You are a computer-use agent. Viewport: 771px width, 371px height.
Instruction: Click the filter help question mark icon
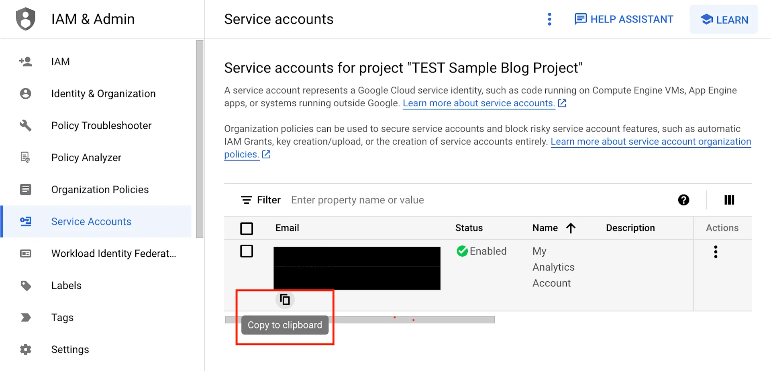pos(683,200)
